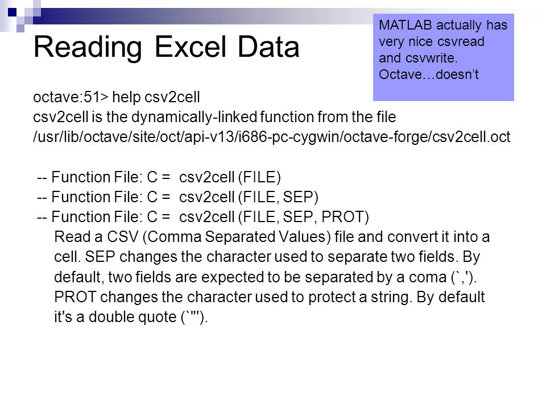Click the 'PROT changes the character' line
The width and height of the screenshot is (546, 409).
270,297
